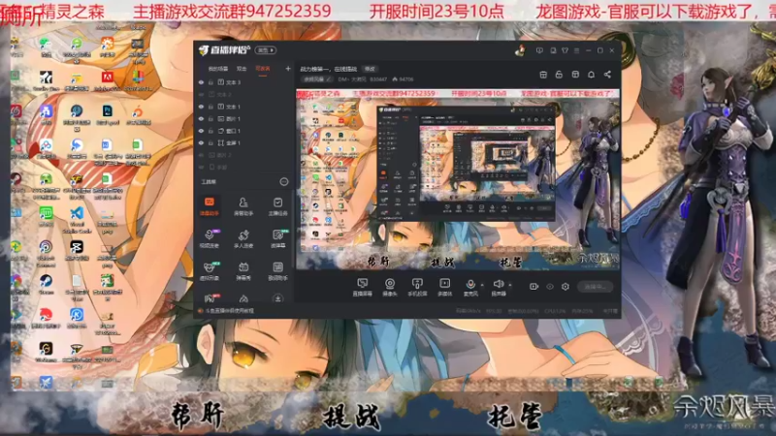Screen dimensions: 776x436
Task: Add a 多媒体 media source
Action: (445, 287)
